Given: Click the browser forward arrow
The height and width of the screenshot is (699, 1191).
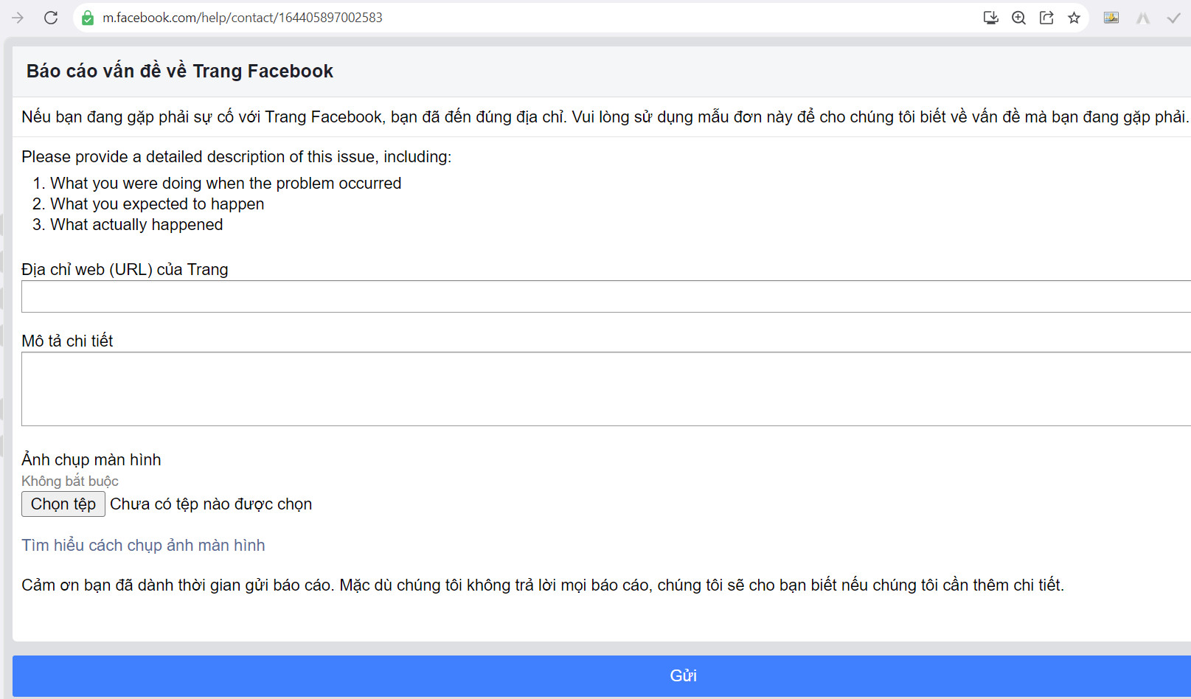Looking at the screenshot, I should click(x=18, y=18).
